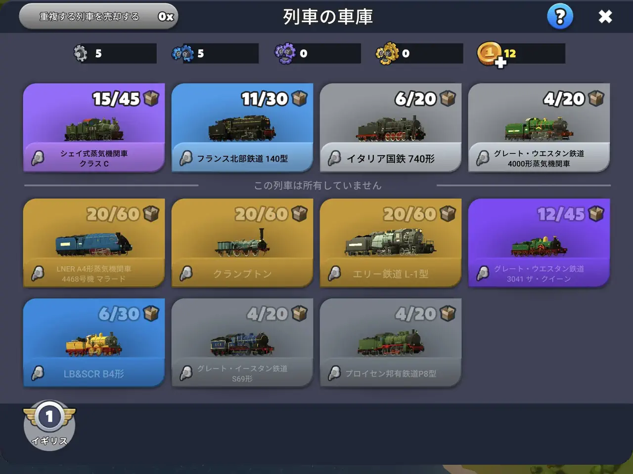
Task: Open the blue question mark help button
Action: [560, 17]
